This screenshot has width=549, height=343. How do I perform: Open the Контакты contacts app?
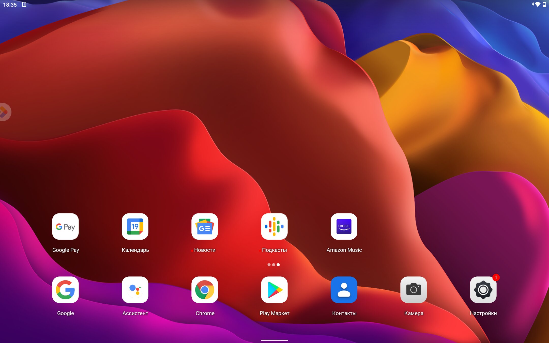(x=344, y=290)
